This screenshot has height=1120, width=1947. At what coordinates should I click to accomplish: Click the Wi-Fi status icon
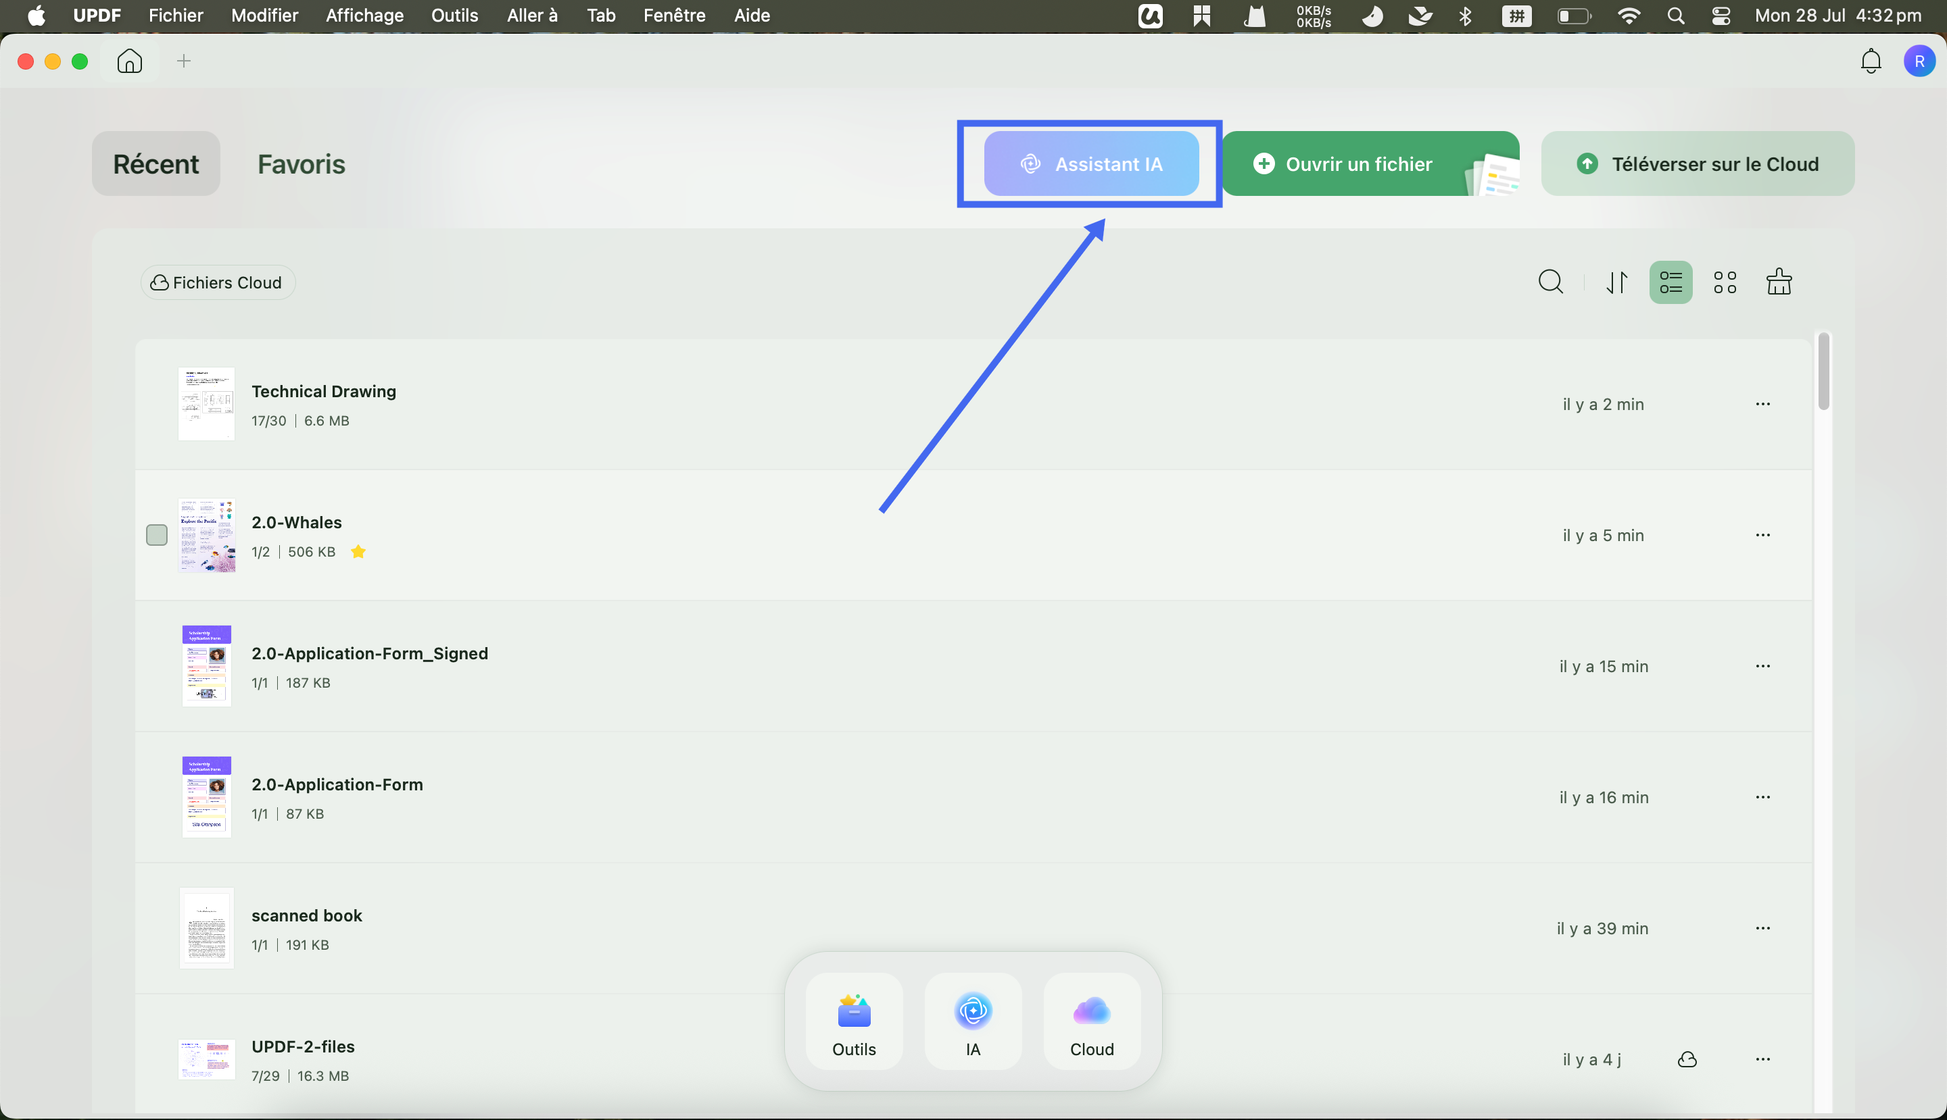(x=1629, y=16)
